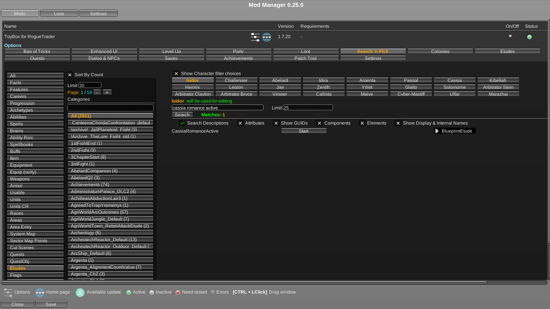
Task: Enable Show GUIDs checkbox
Action: [x=276, y=123]
